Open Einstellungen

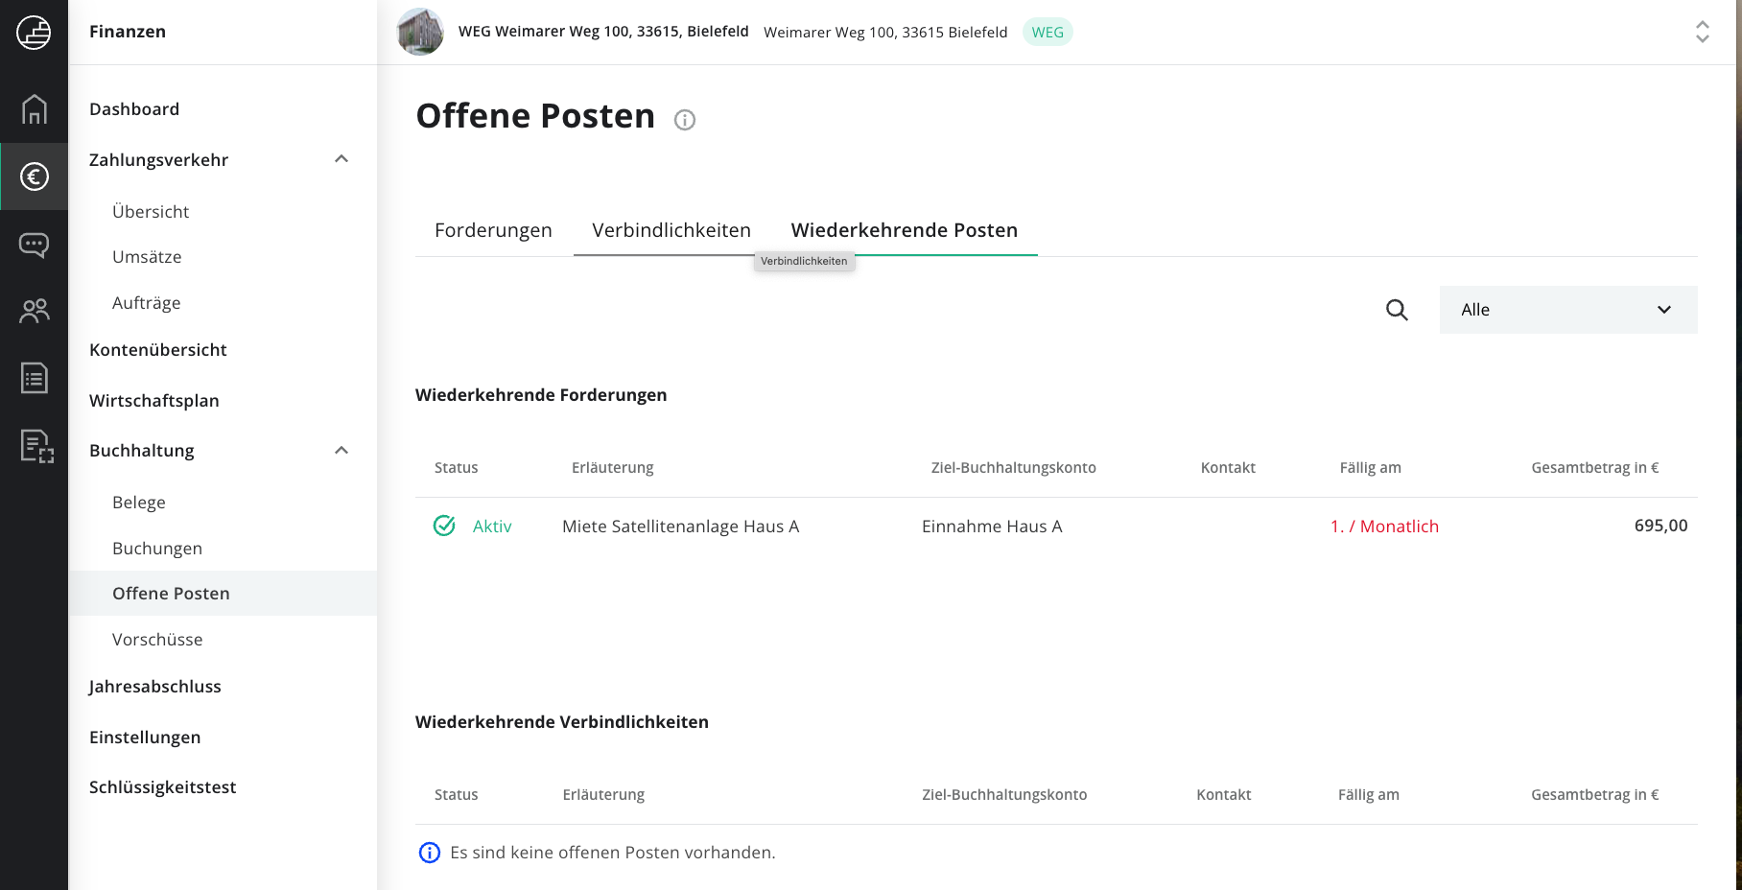pos(145,738)
